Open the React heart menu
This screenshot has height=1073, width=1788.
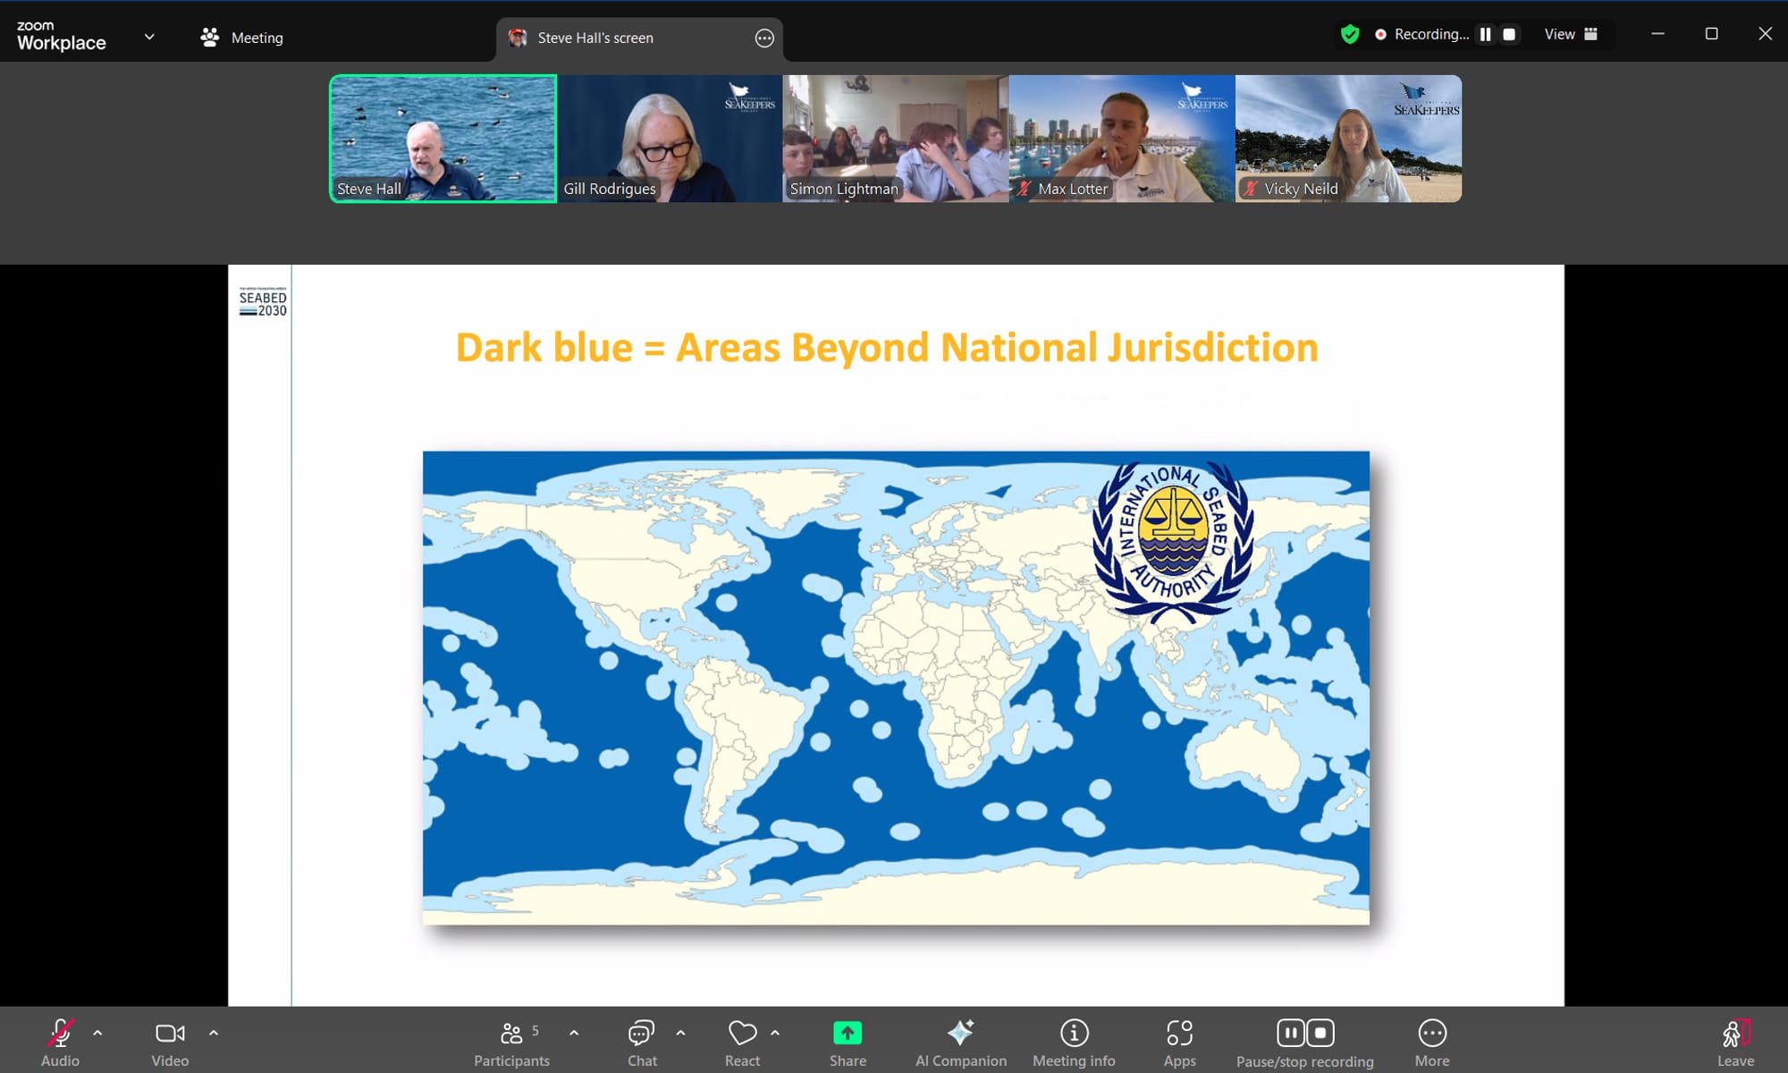(x=742, y=1043)
